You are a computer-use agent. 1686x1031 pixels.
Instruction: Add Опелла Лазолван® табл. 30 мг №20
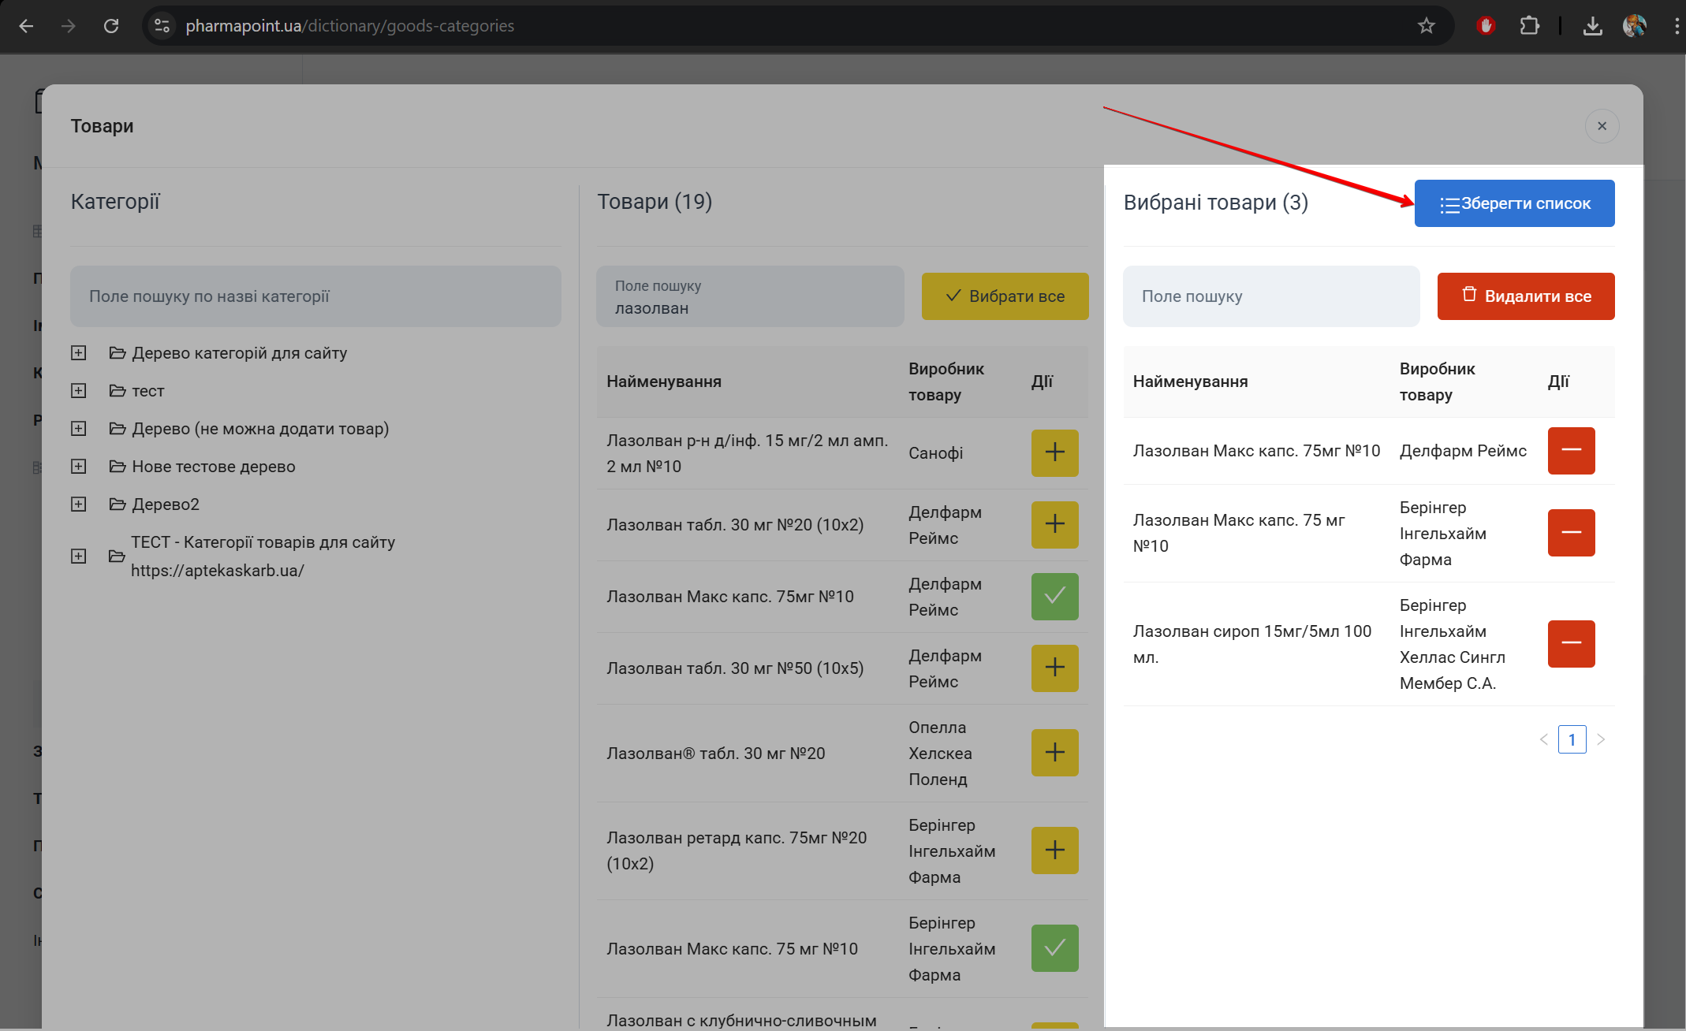(1054, 753)
